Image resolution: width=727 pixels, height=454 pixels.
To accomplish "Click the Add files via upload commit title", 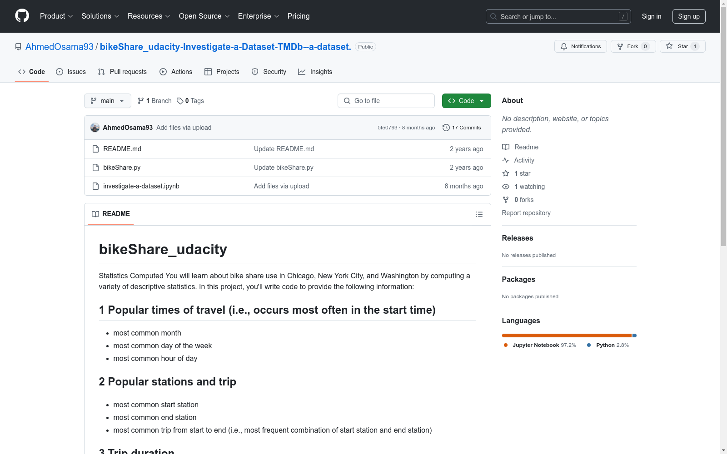I will click(184, 128).
